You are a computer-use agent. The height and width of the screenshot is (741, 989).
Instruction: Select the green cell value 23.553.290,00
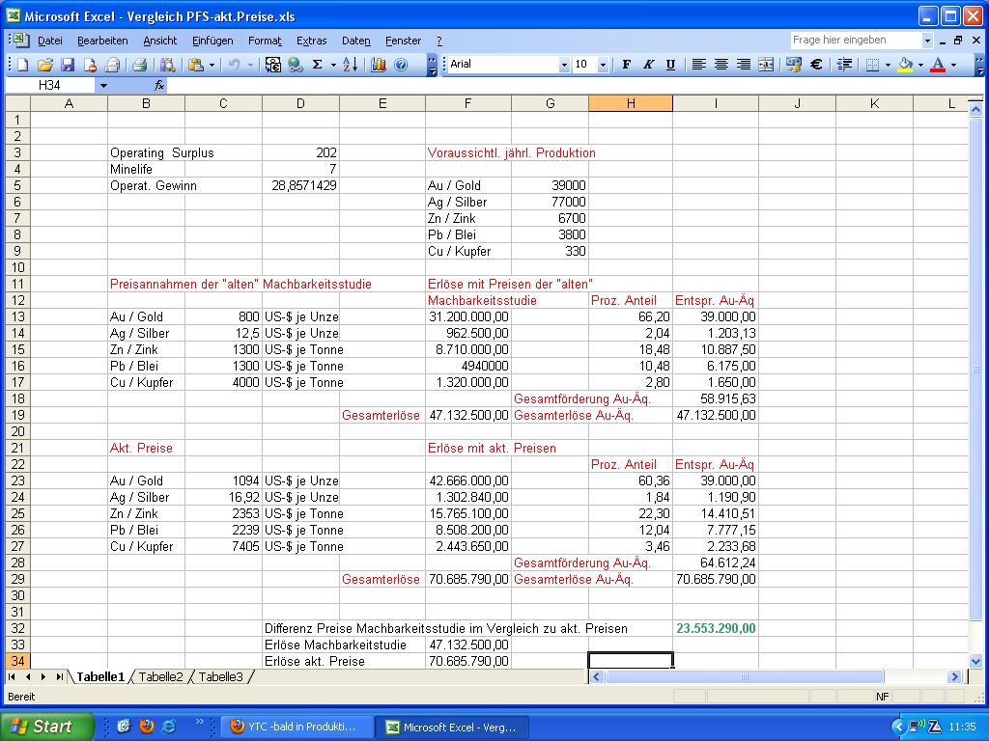tap(716, 628)
